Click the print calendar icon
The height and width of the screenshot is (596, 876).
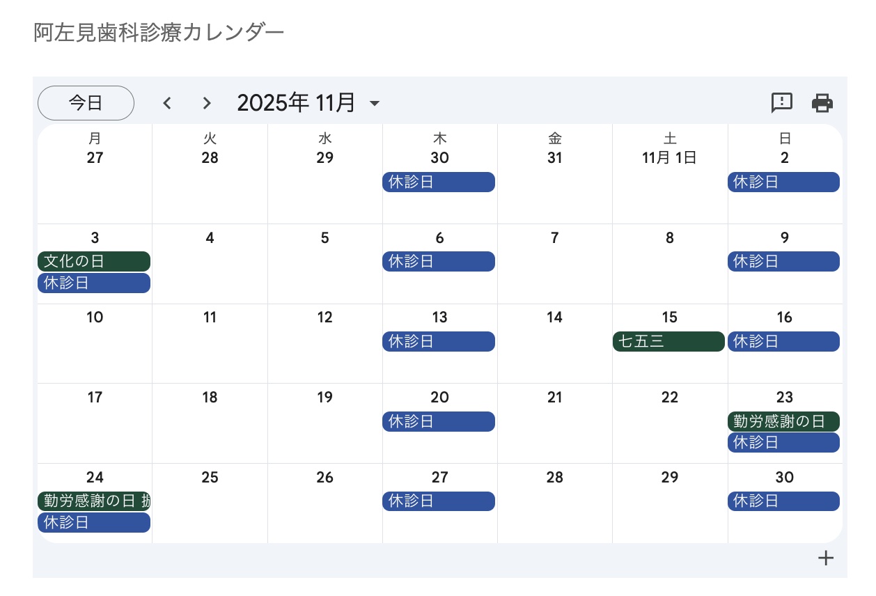click(822, 103)
